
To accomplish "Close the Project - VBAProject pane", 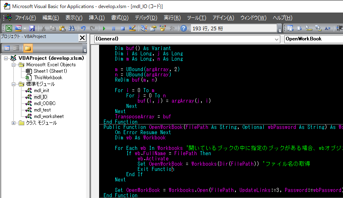I will click(x=82, y=38).
